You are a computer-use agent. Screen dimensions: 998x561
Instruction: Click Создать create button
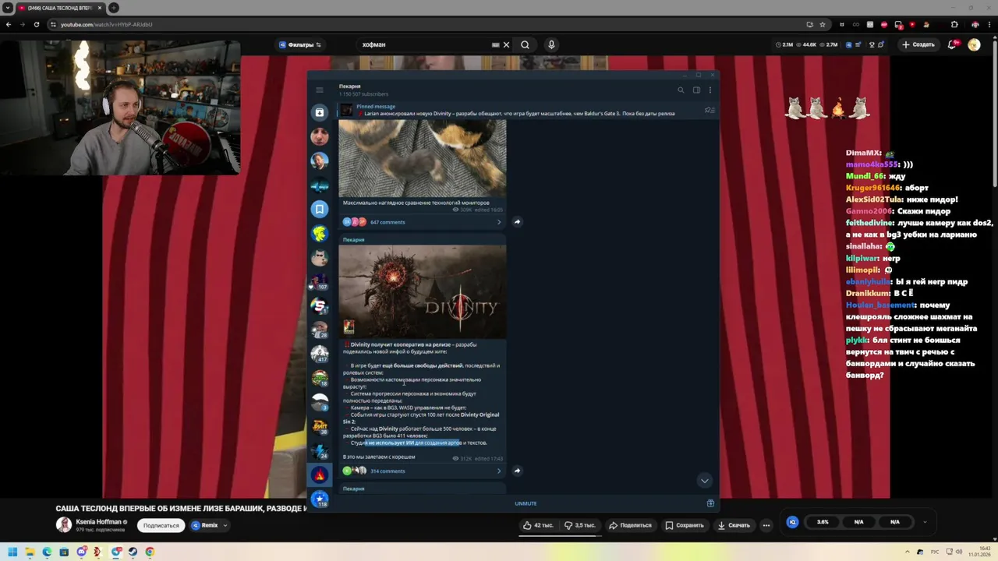[x=918, y=44]
